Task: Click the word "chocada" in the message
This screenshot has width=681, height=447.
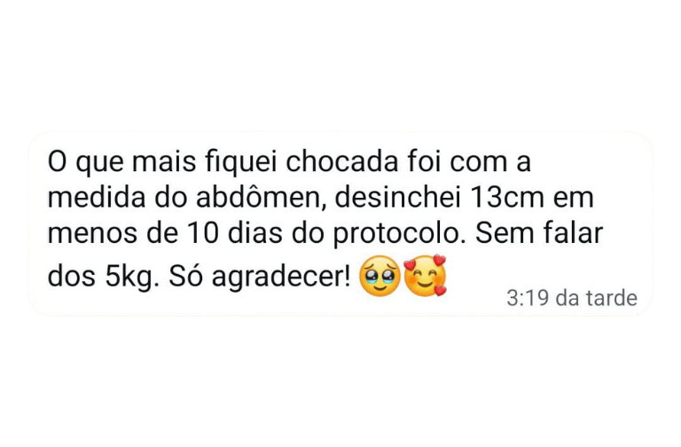Action: tap(341, 161)
